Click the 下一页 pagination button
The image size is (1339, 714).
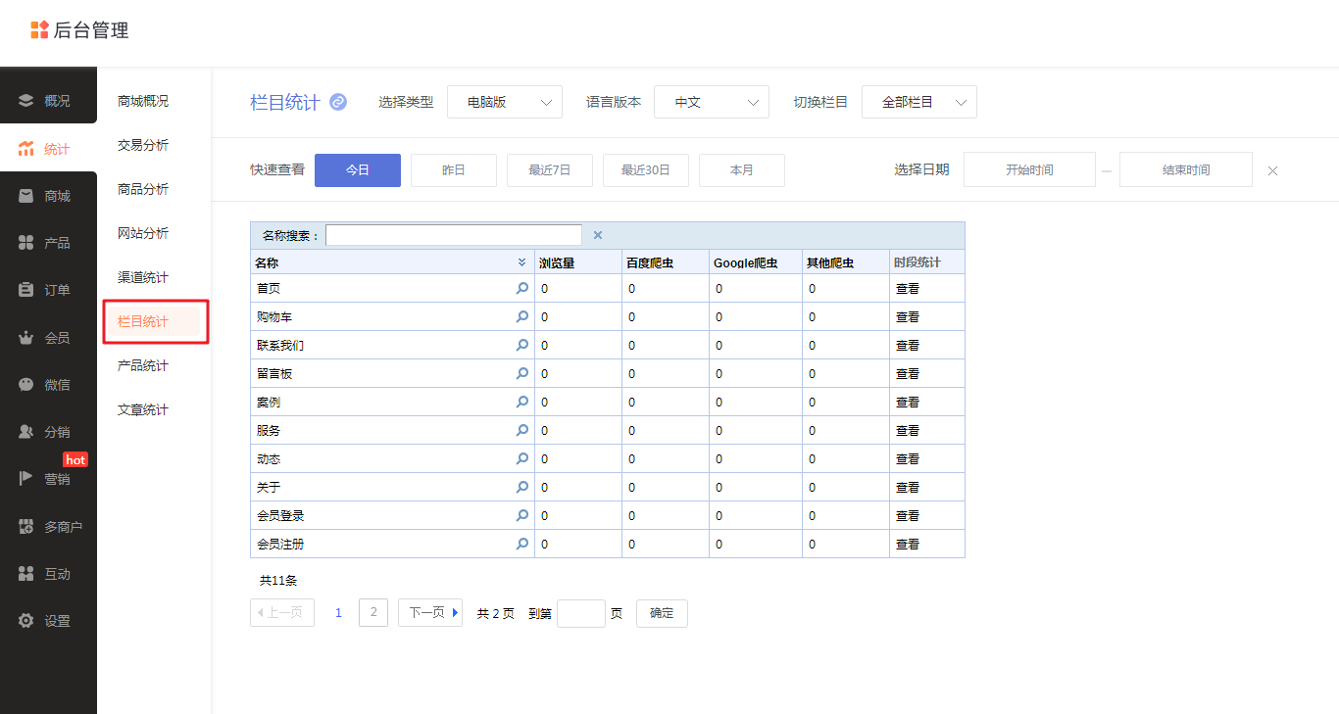(x=430, y=613)
